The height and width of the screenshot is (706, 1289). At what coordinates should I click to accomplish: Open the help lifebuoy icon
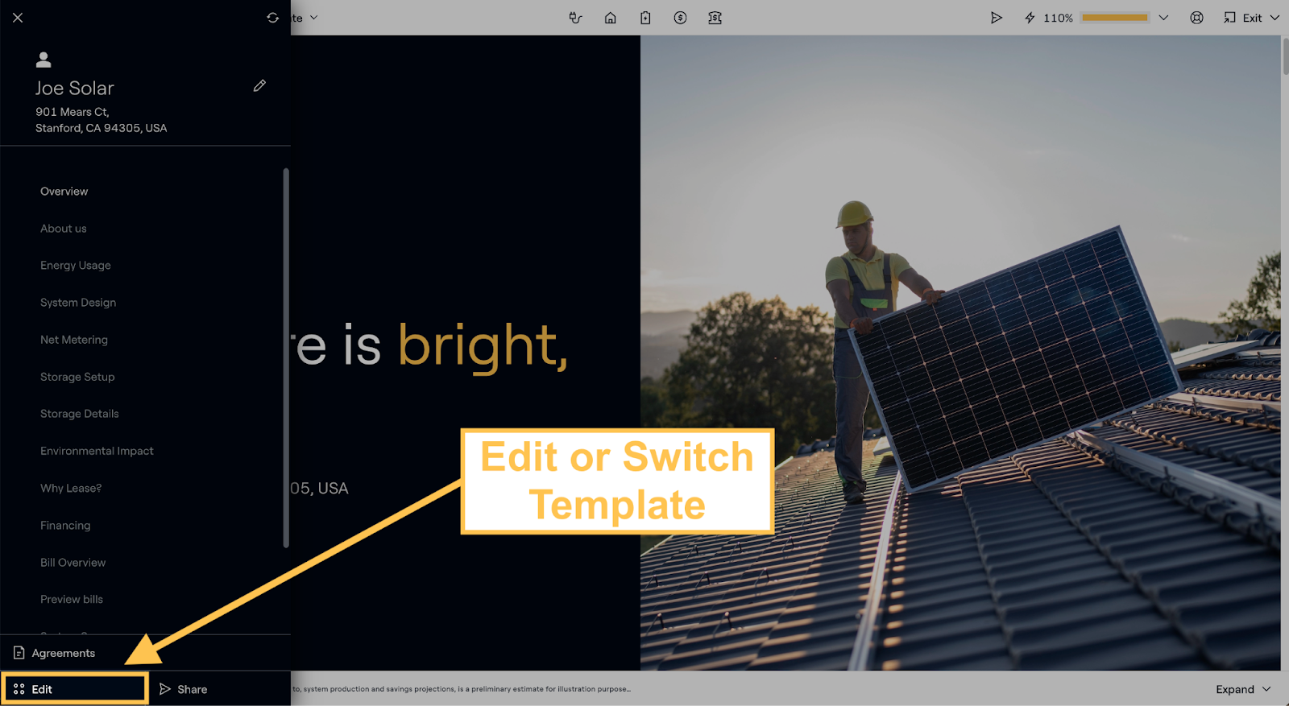tap(1196, 18)
